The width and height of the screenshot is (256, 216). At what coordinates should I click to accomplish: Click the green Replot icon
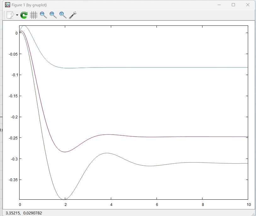[x=24, y=15]
